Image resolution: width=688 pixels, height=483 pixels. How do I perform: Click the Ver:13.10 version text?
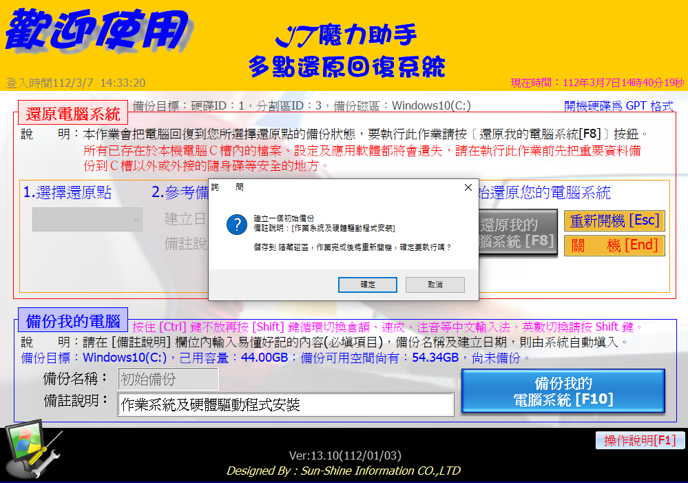[344, 455]
